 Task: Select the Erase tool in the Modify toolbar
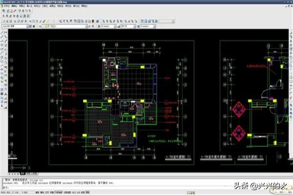click(x=6, y=33)
